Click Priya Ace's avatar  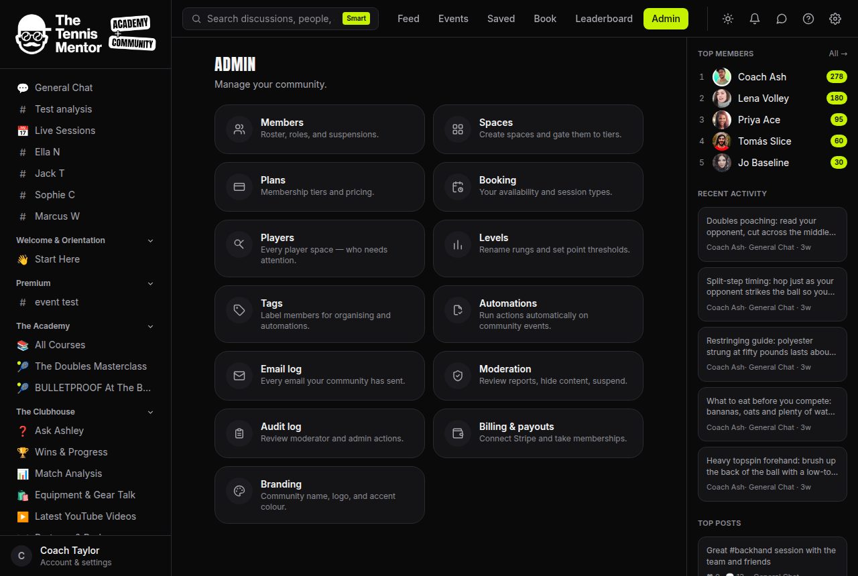pos(722,120)
